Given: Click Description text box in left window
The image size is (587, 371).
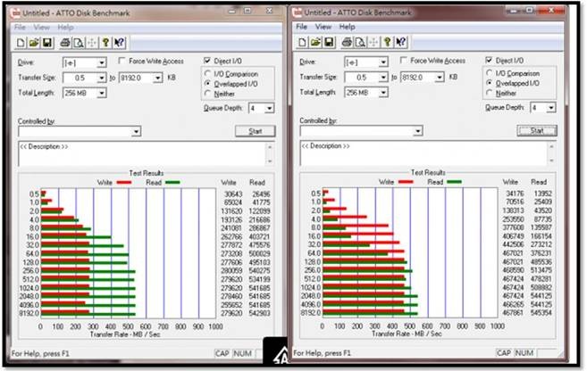Looking at the screenshot, I should [x=142, y=153].
